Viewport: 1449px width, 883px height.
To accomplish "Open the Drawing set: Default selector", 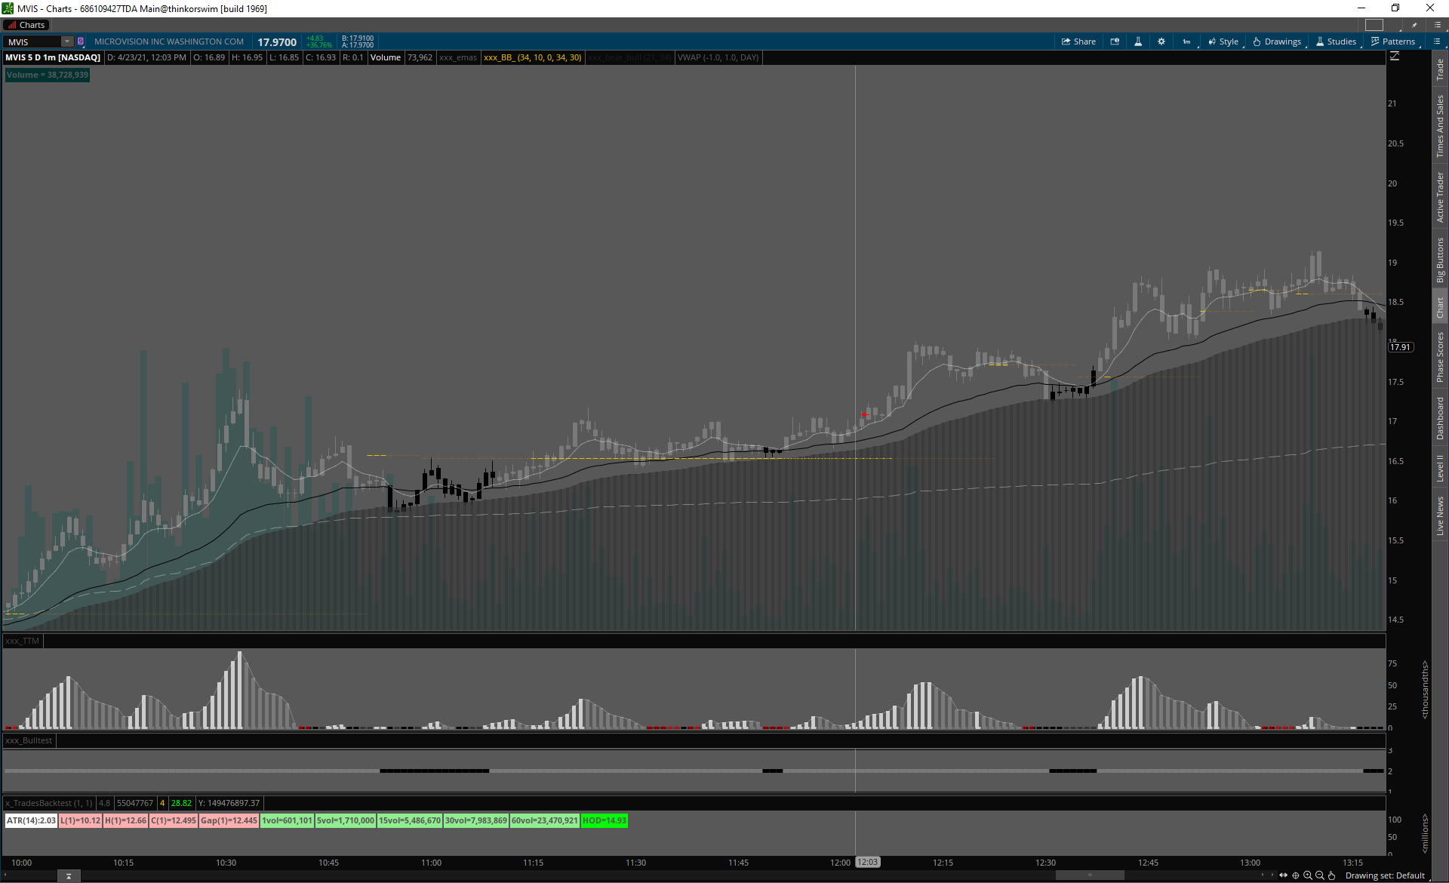I will (1385, 875).
